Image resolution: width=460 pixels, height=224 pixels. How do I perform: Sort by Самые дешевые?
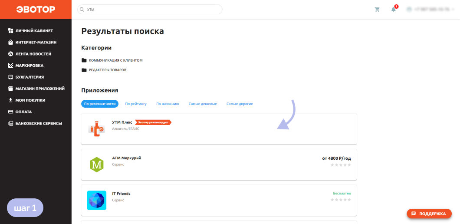[x=203, y=104]
